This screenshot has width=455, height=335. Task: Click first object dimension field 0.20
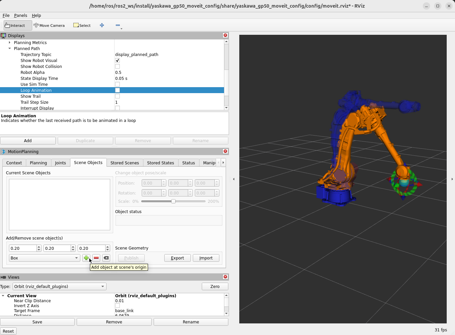tap(23, 248)
